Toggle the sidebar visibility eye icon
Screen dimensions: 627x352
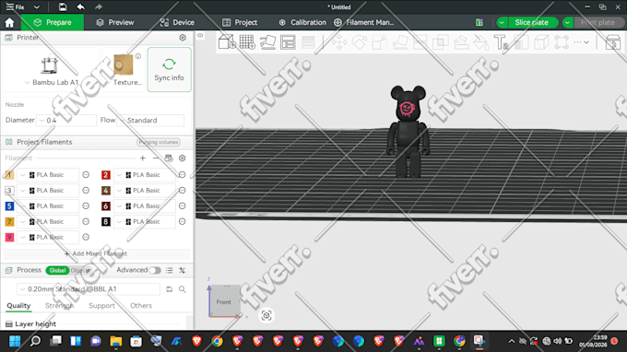200,36
